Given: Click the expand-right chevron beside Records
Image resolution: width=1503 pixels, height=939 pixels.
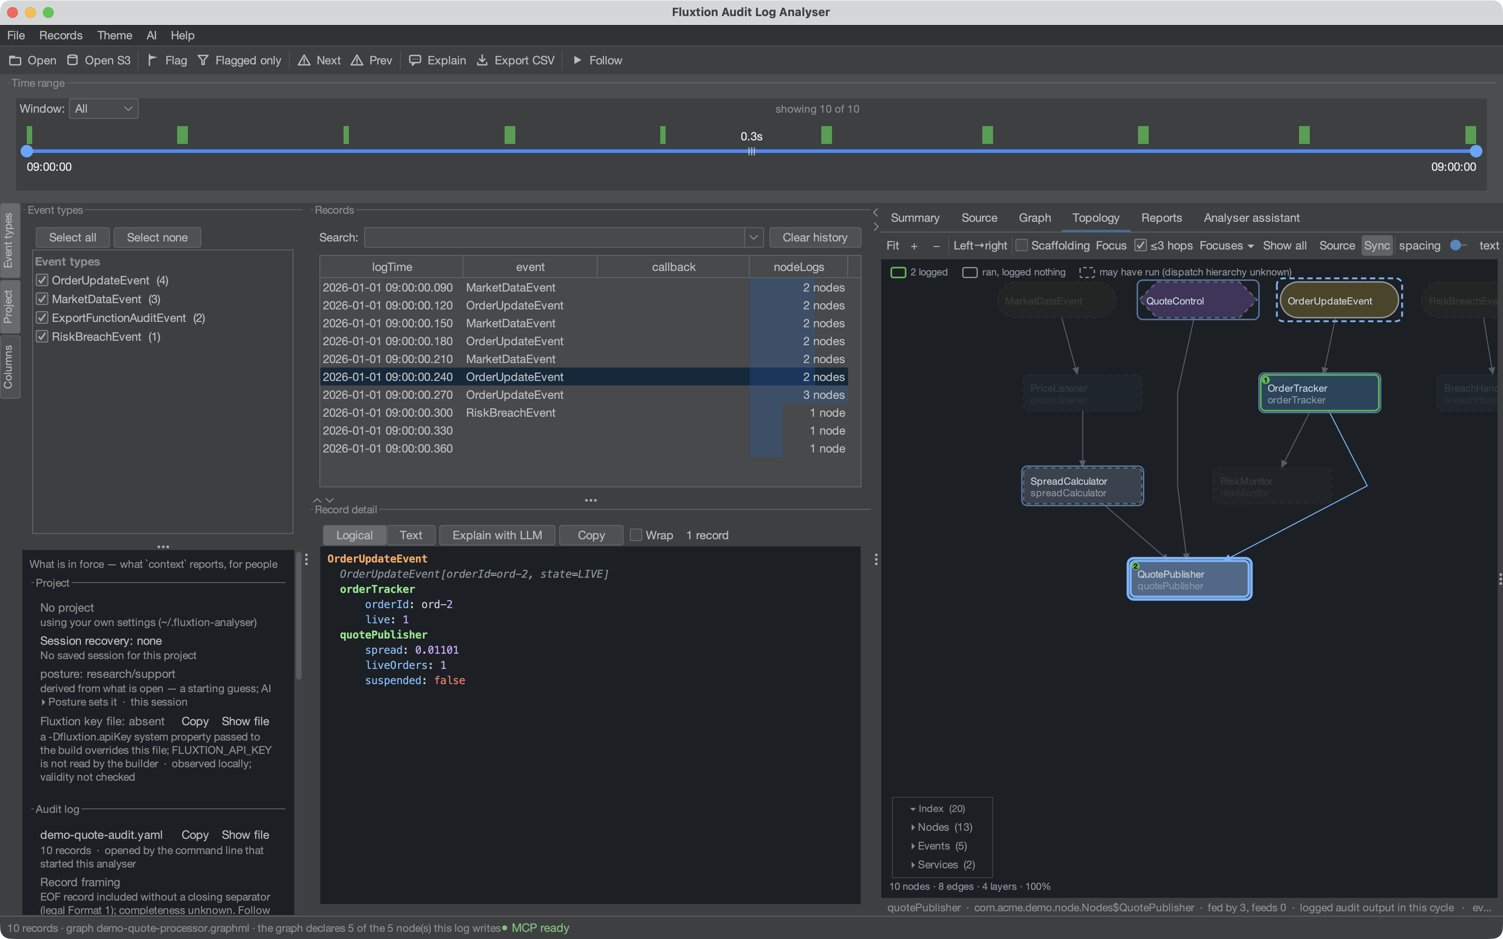Looking at the screenshot, I should (x=876, y=227).
